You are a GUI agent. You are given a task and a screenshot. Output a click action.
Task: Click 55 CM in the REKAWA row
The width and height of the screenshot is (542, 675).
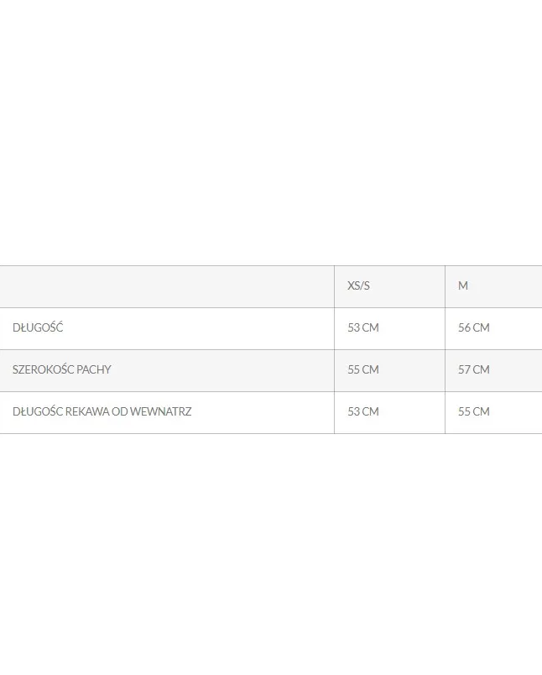click(x=474, y=411)
